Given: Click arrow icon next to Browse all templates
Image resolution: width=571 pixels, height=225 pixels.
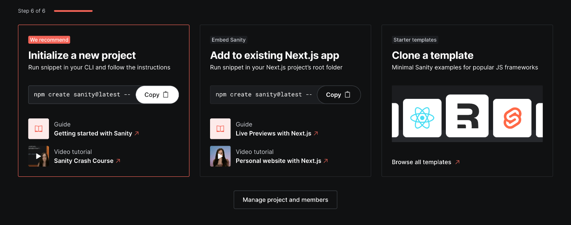Looking at the screenshot, I should click(x=457, y=162).
